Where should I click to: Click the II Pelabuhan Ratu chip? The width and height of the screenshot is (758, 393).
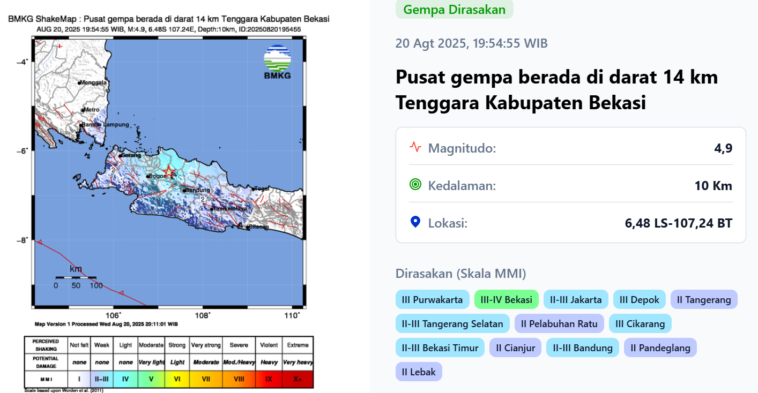pos(559,323)
